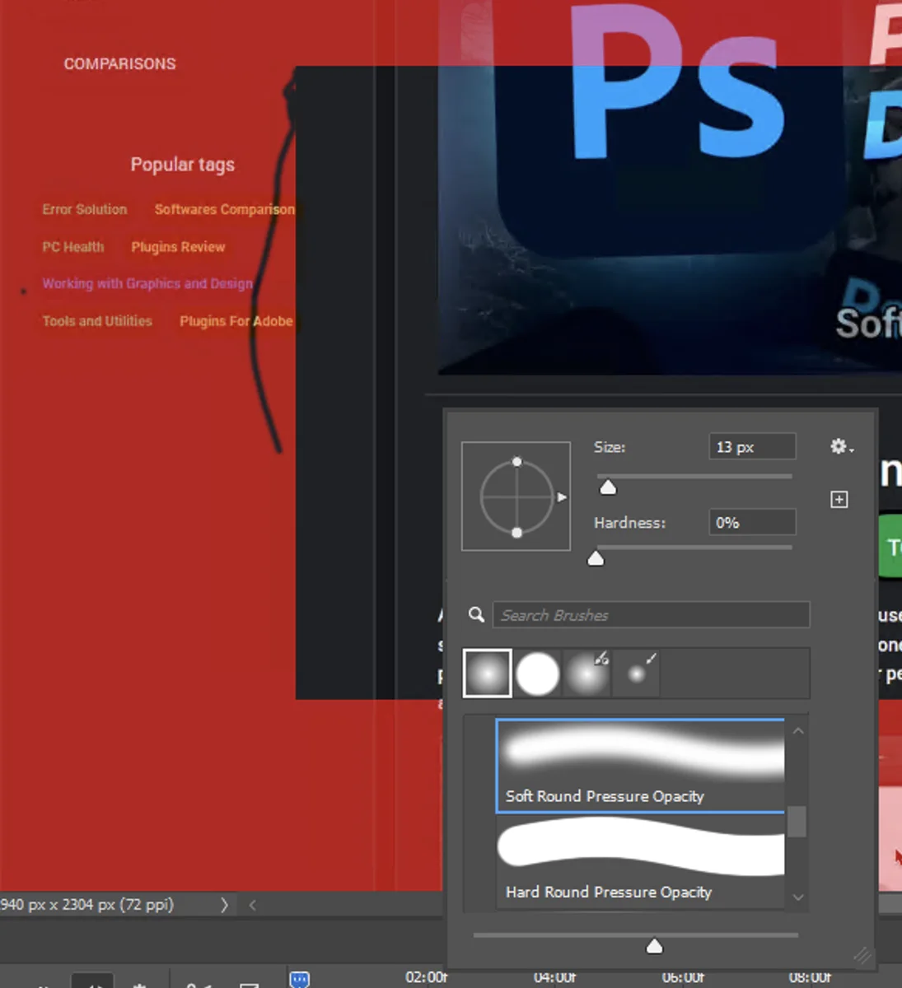Viewport: 902px width, 988px height.
Task: Click the up chevron above the brush list
Action: 797,729
